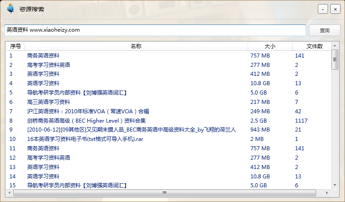
Task: Select row 5 导航考研学员内部资料
Action: (x=77, y=93)
